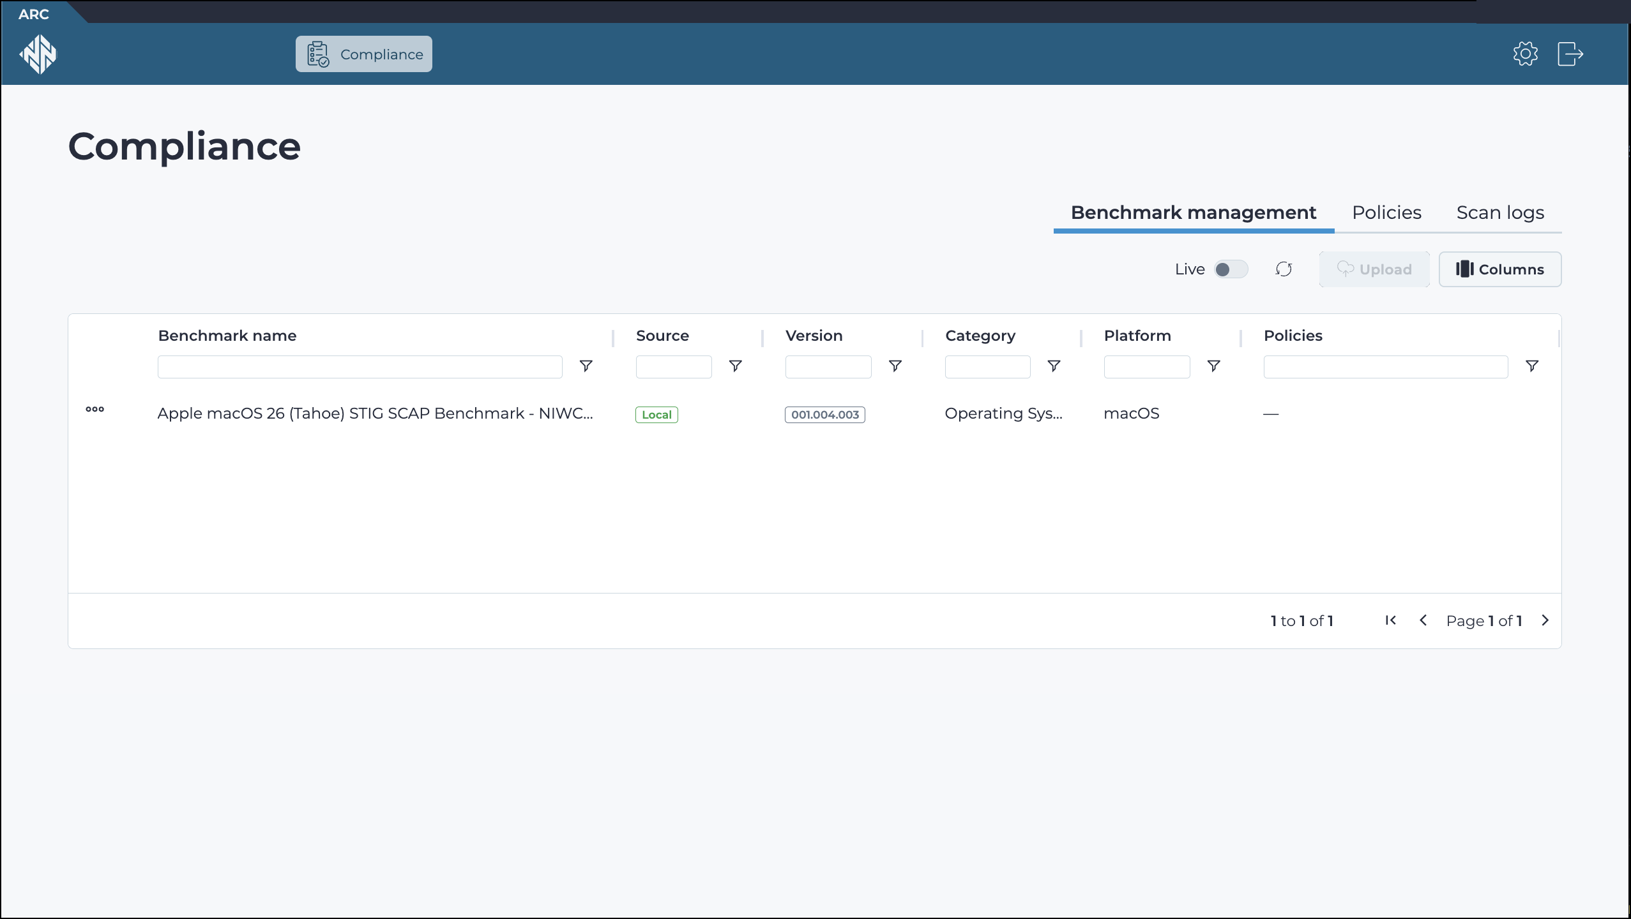The height and width of the screenshot is (919, 1631).
Task: Go to the first page arrow
Action: (x=1391, y=620)
